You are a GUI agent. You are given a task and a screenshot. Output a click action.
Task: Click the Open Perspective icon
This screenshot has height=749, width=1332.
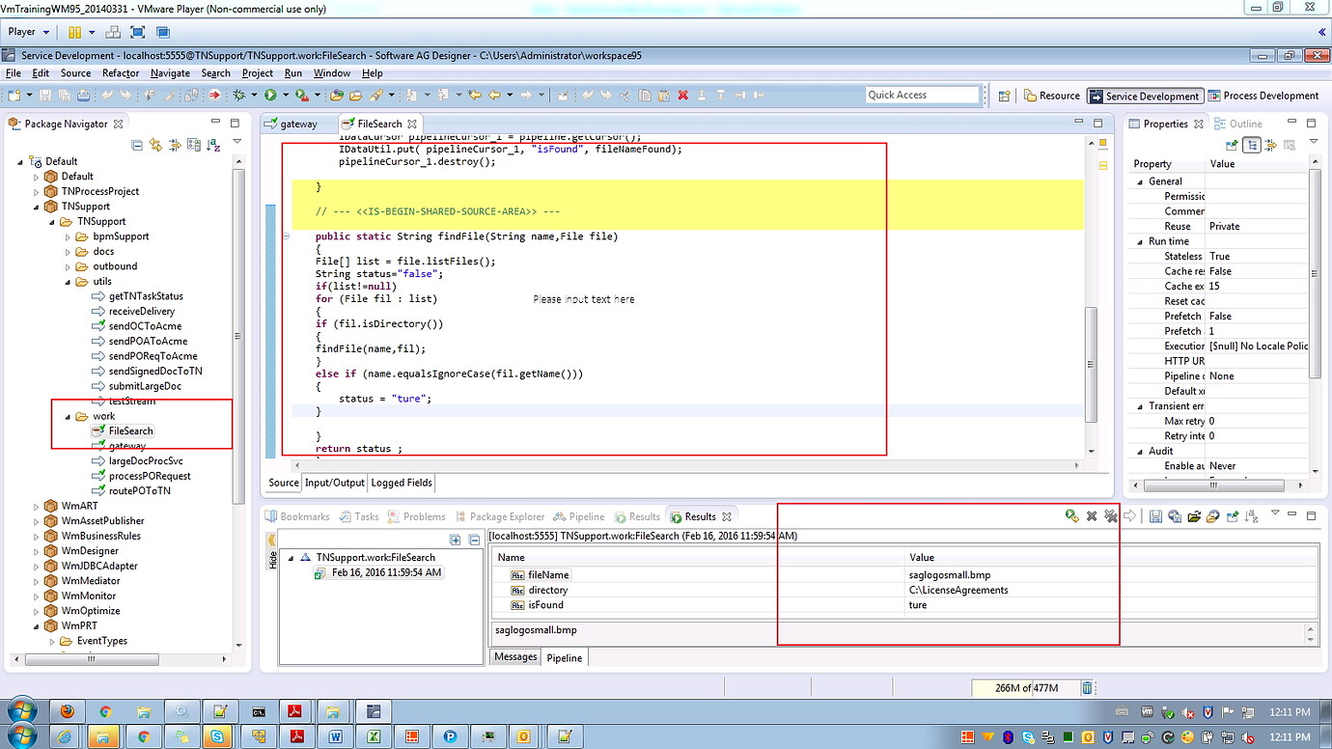(1005, 96)
